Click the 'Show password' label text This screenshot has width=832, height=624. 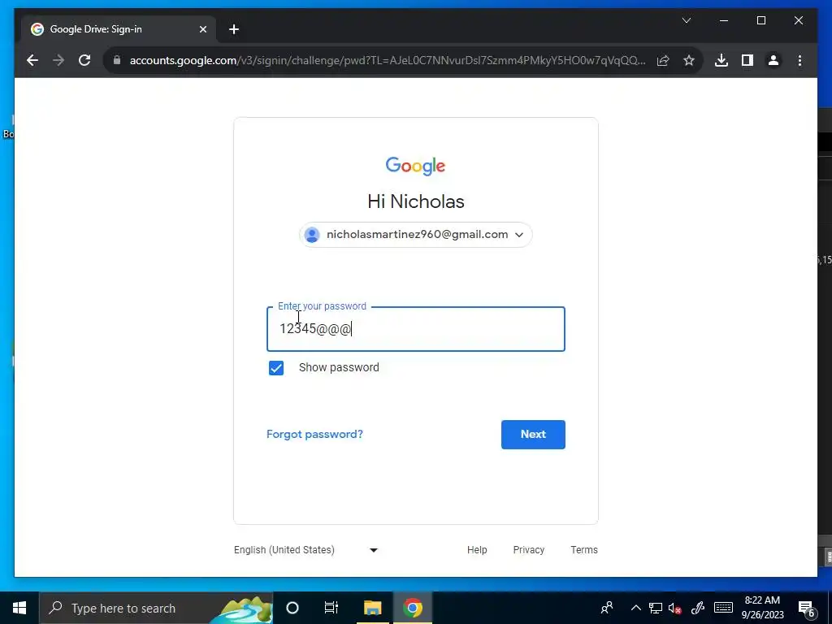tap(339, 368)
